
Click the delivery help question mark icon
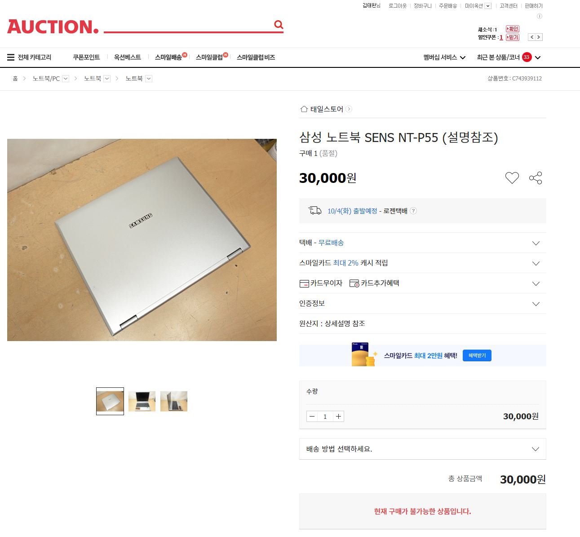pos(413,211)
